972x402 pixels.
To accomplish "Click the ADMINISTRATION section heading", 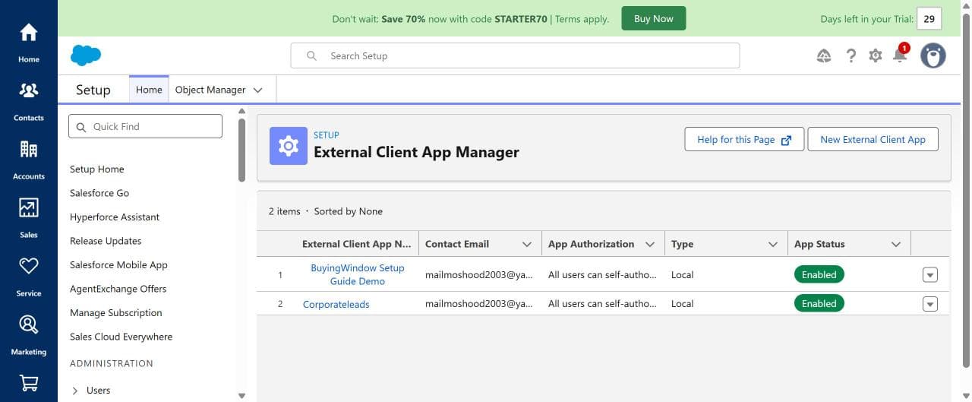I will click(112, 364).
